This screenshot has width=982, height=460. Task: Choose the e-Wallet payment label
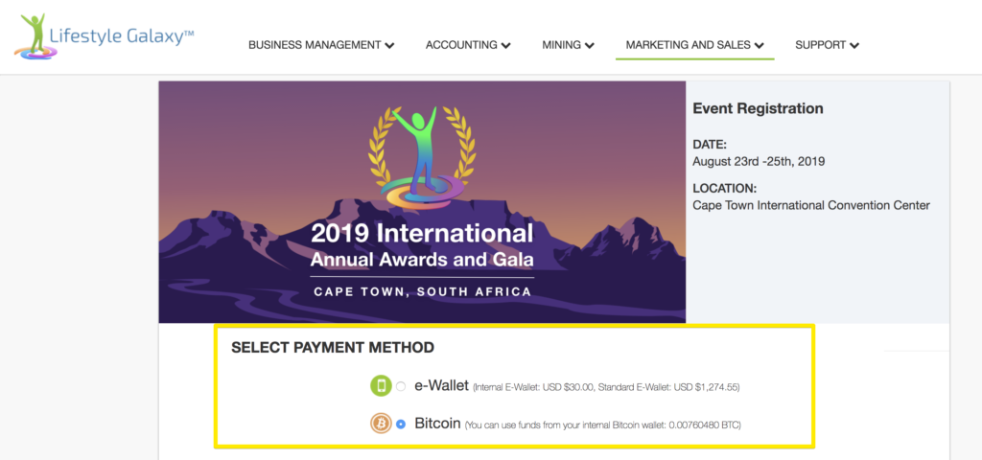441,386
